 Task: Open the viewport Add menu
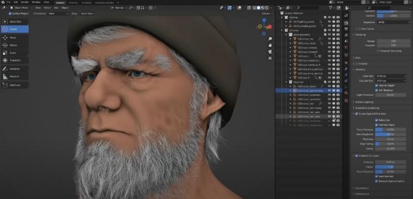point(56,8)
